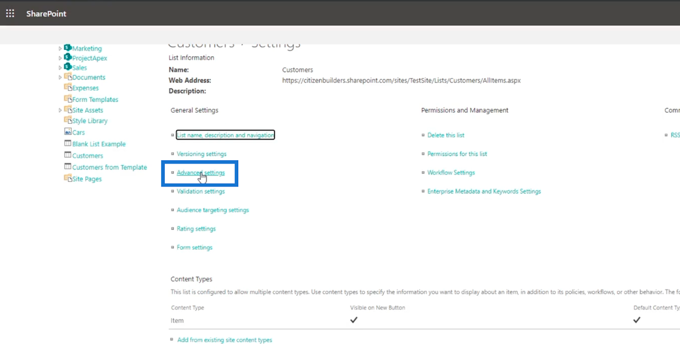Image resolution: width=680 pixels, height=344 pixels.
Task: Open Advanced settings link
Action: [x=201, y=173]
